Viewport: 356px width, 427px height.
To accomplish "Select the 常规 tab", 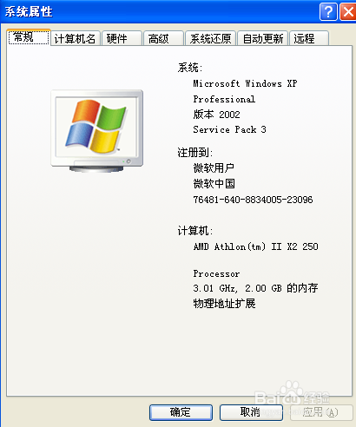I will click(x=29, y=37).
